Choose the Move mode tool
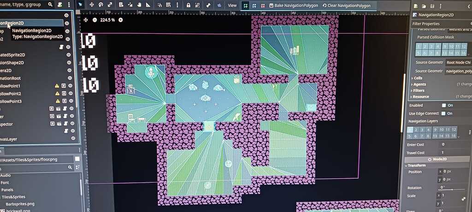The image size is (472, 212). 92,5
